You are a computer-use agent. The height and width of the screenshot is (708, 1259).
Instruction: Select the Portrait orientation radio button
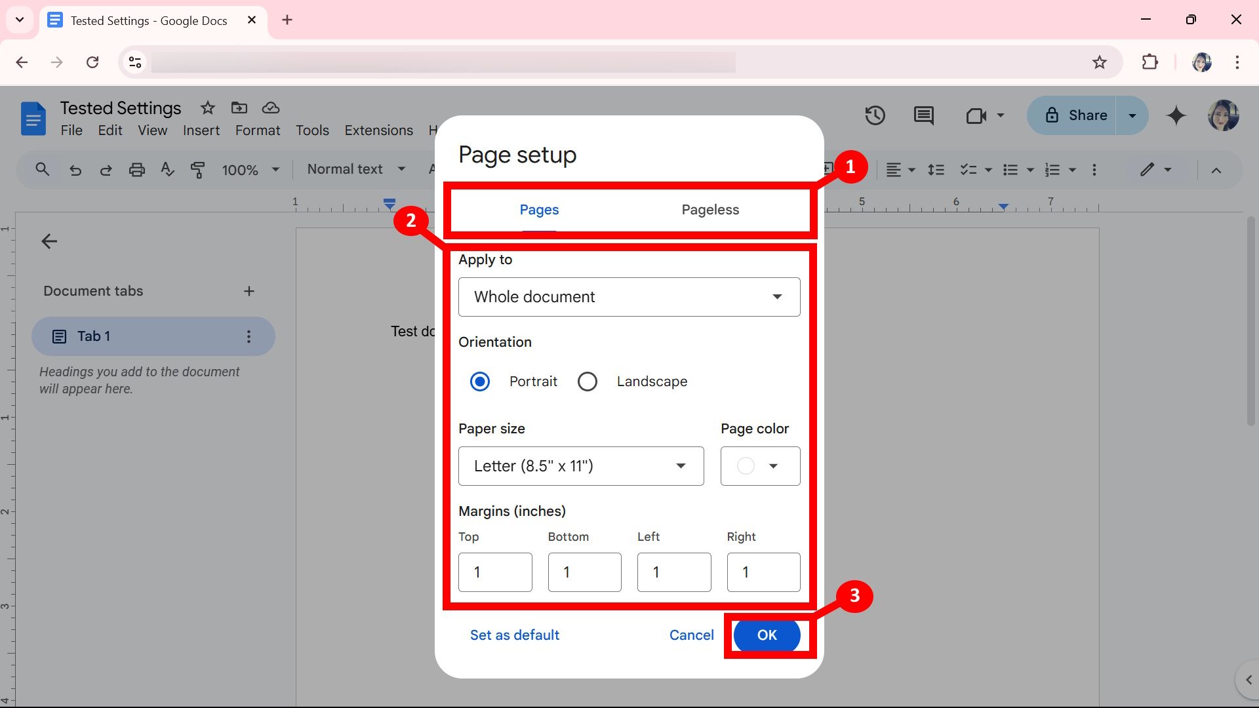(x=480, y=382)
